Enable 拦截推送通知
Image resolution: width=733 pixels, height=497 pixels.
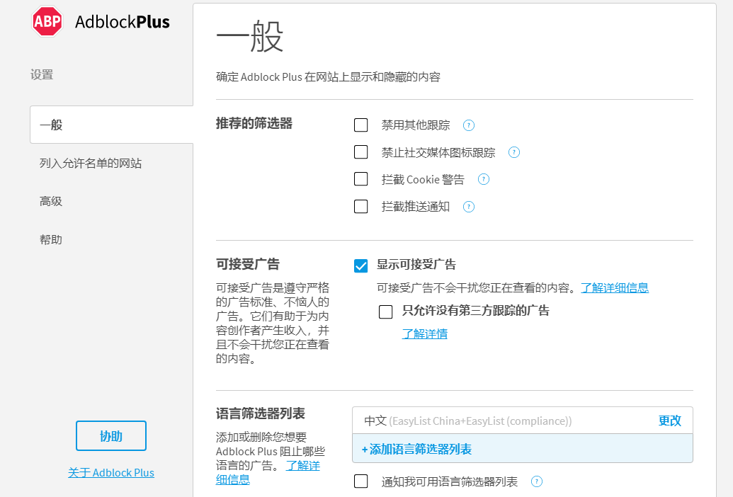360,206
